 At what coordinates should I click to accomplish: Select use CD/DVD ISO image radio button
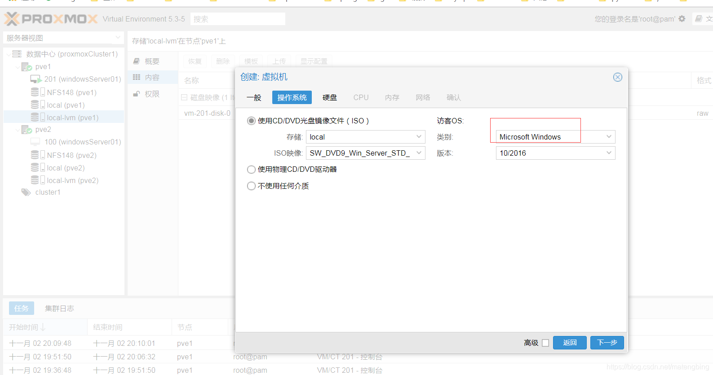coord(252,121)
